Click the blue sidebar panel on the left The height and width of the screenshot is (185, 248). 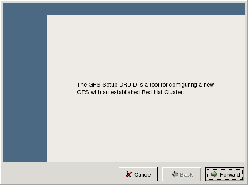tap(25, 88)
